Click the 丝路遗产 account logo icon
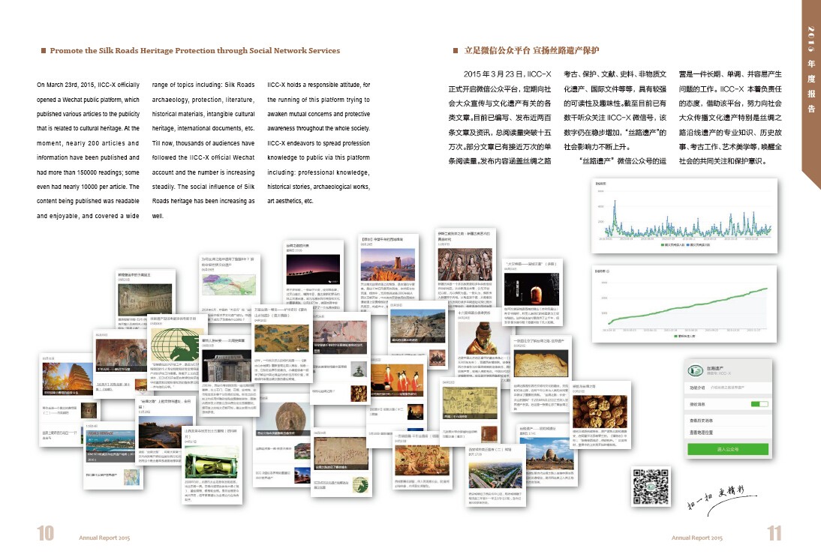 click(x=695, y=371)
